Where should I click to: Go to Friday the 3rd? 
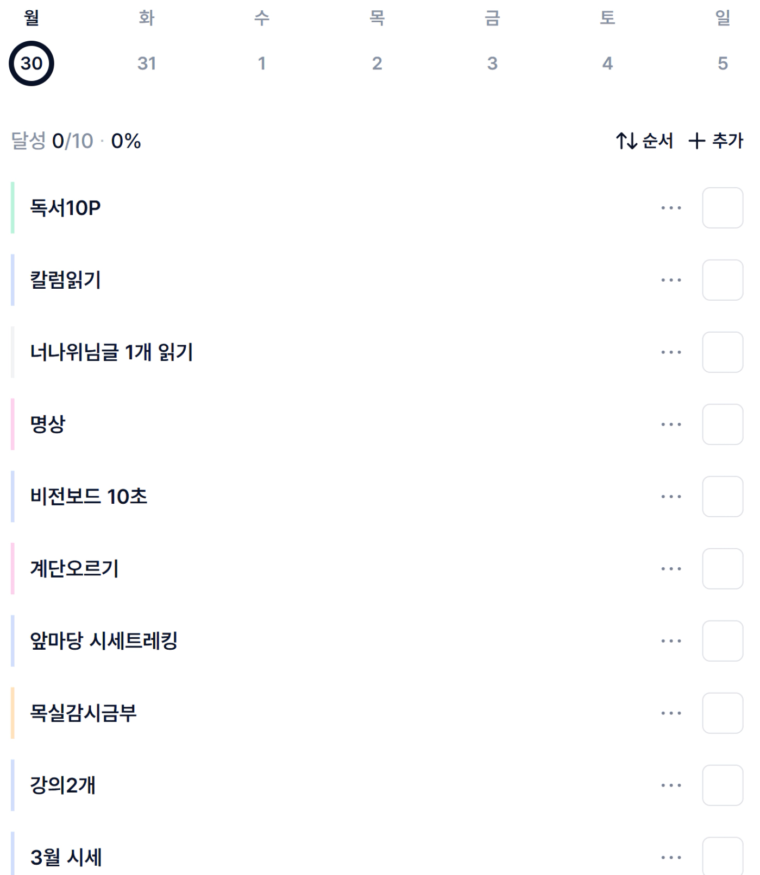[x=492, y=64]
